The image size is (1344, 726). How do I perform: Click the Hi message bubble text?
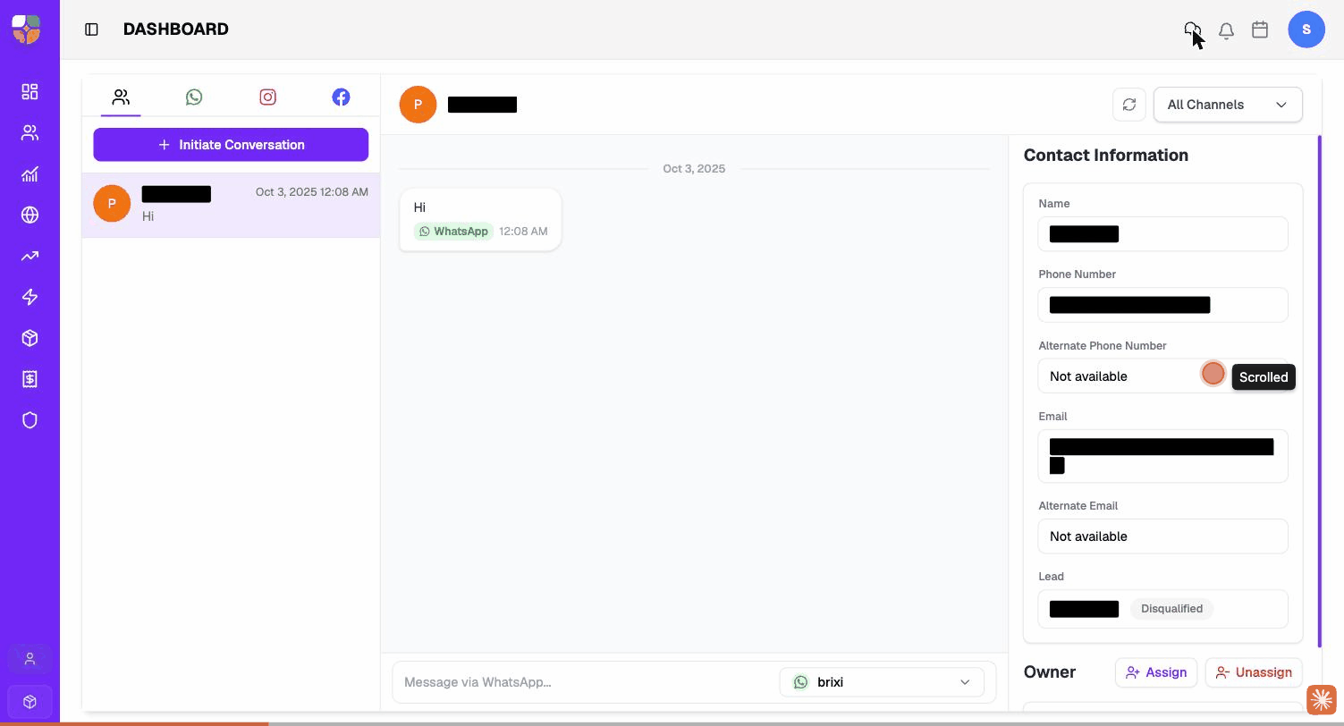coord(419,207)
